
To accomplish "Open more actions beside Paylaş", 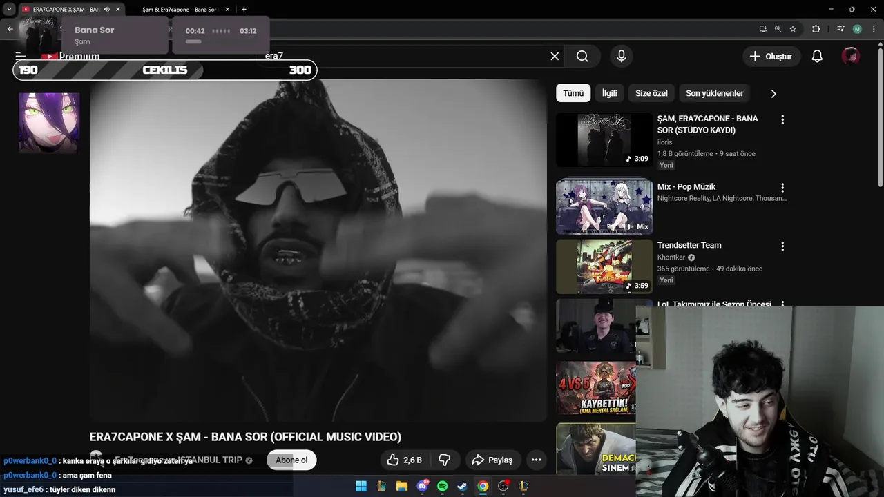I will (x=536, y=460).
